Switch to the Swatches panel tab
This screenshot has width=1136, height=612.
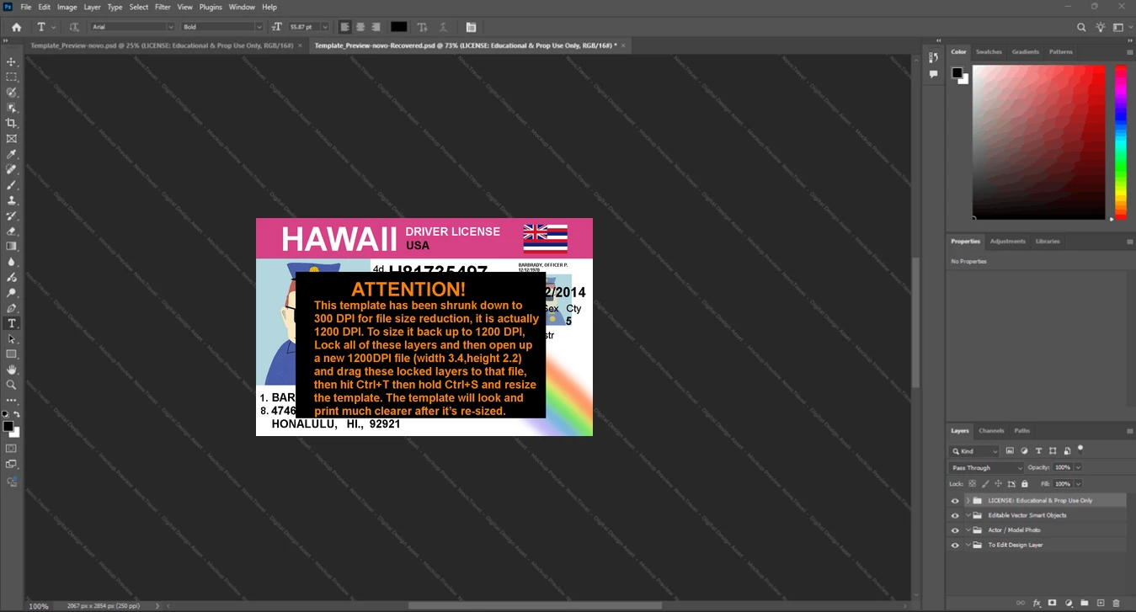pos(989,52)
